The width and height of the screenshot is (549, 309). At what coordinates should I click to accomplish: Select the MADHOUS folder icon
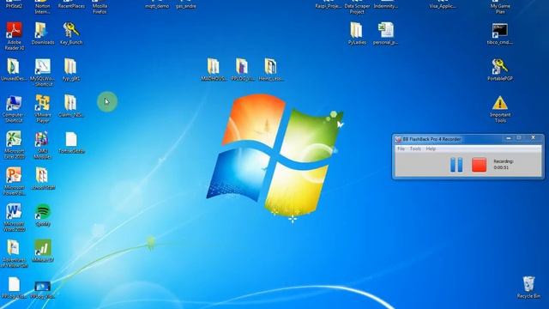tap(214, 67)
